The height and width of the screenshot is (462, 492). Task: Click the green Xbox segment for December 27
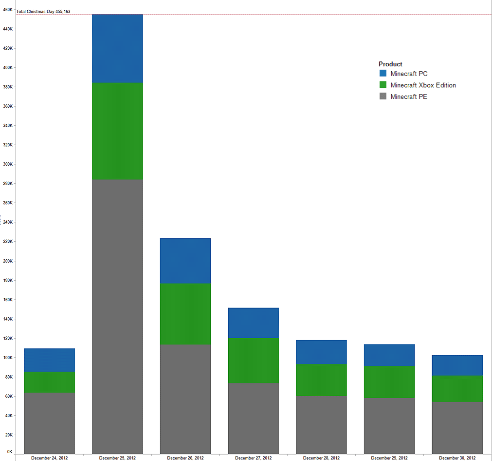[x=253, y=361]
